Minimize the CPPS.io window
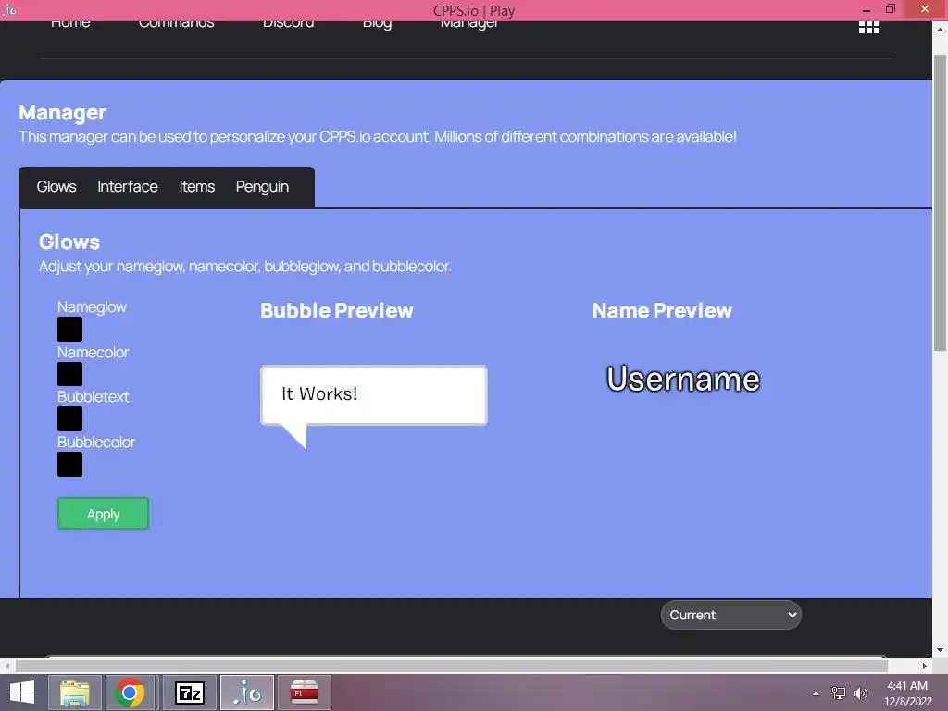This screenshot has height=711, width=948. point(866,9)
